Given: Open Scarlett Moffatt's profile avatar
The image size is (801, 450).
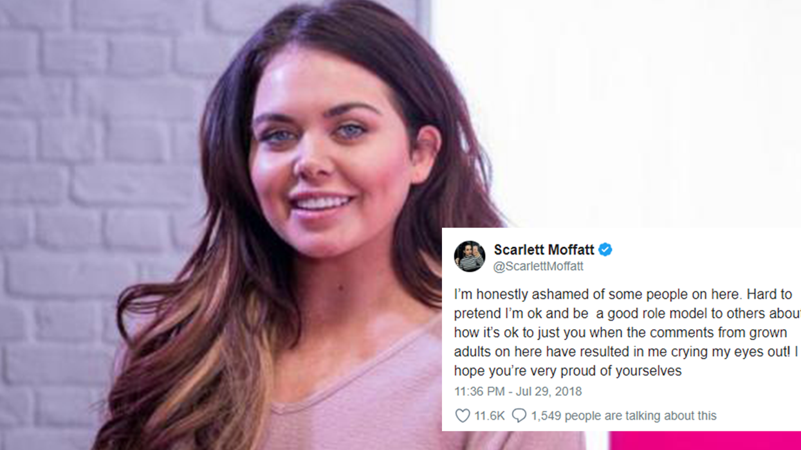Looking at the screenshot, I should coord(470,256).
